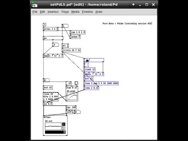Click the $0-wtab label

(x=71, y=91)
